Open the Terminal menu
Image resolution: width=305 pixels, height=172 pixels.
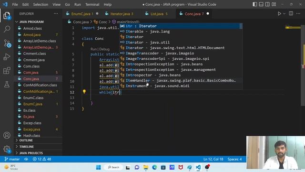tap(92, 4)
